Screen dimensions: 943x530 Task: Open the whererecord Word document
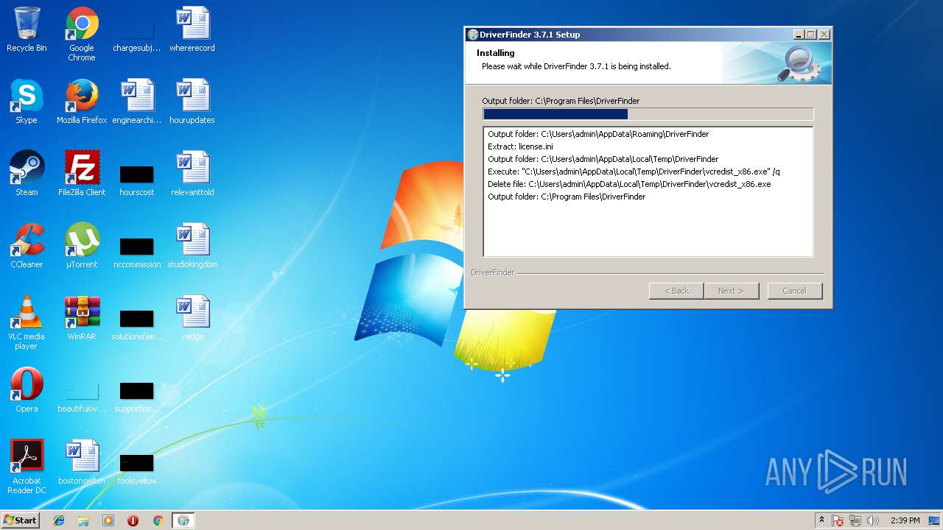192,29
